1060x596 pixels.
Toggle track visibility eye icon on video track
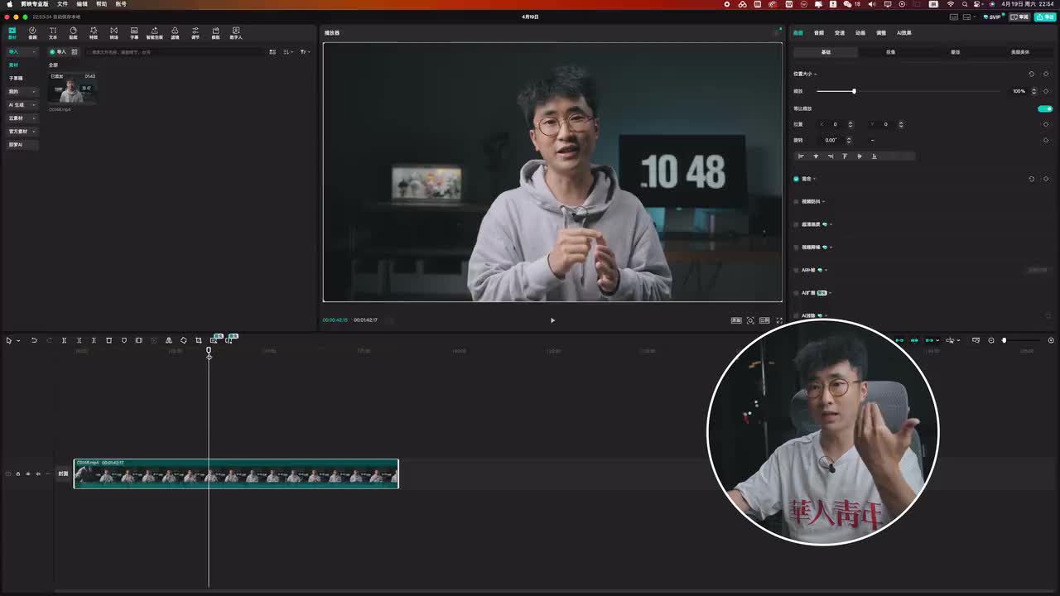point(27,473)
